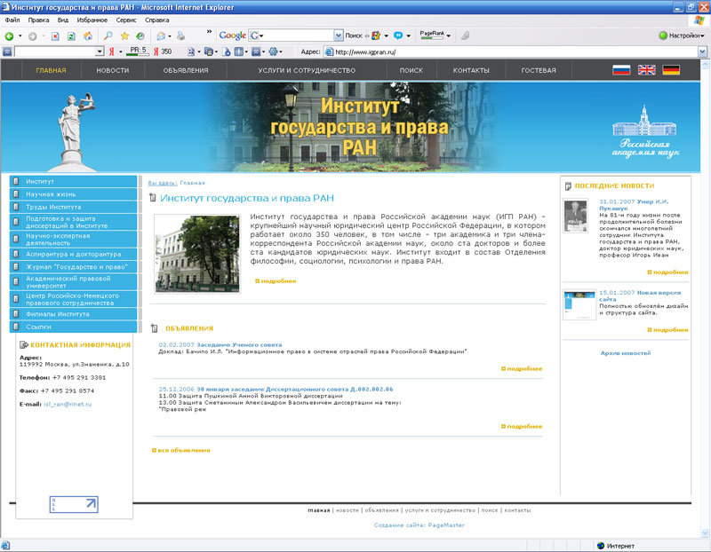Viewport: 711px width, 552px height.
Task: Open the PageRank dropdown arrow
Action: 449,35
